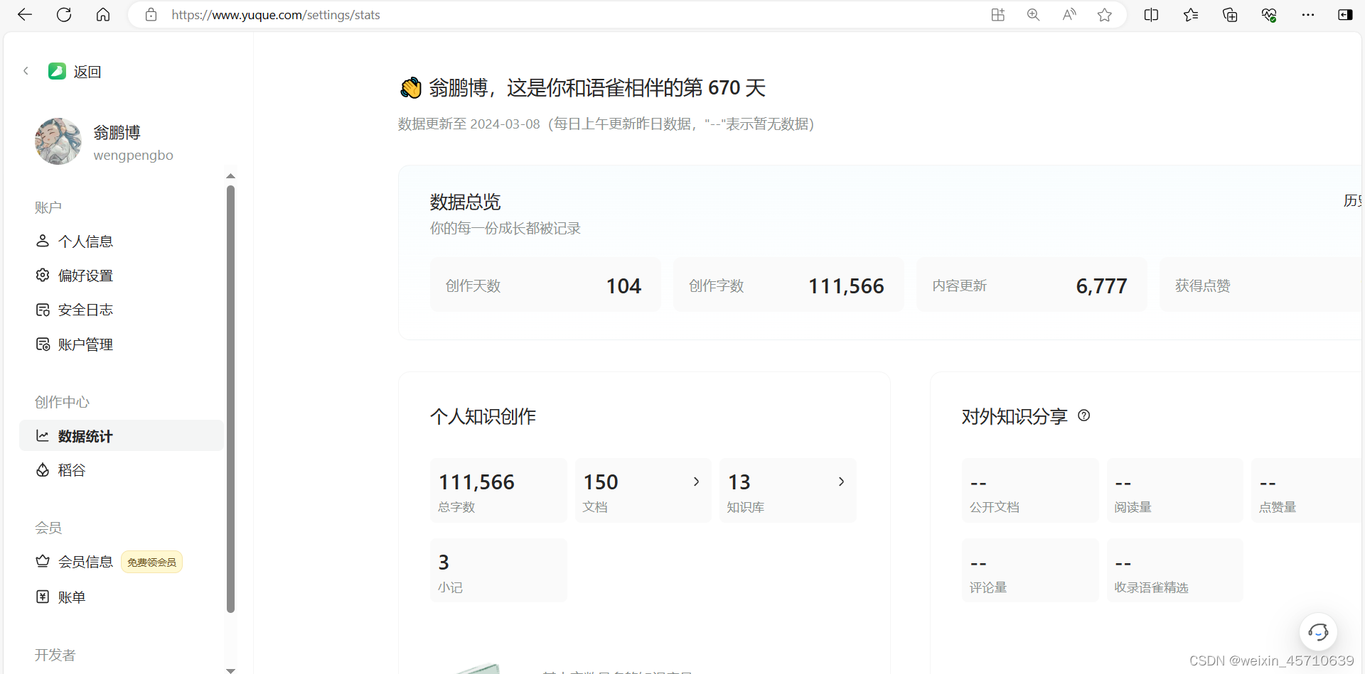The width and height of the screenshot is (1365, 674).
Task: Click the 免费领会员 badge
Action: click(x=151, y=562)
